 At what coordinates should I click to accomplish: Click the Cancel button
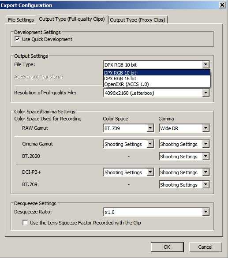(x=206, y=247)
